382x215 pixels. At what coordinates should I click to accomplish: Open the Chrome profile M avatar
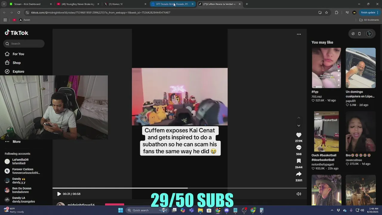click(x=354, y=13)
